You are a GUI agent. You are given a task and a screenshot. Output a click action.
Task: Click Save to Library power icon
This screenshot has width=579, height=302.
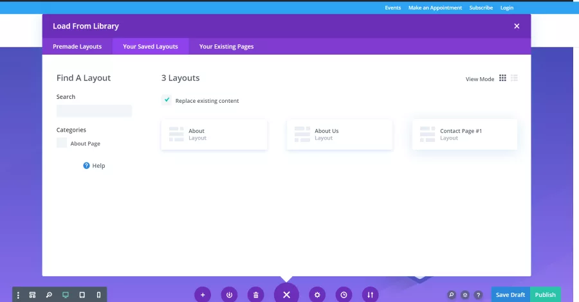pos(229,295)
